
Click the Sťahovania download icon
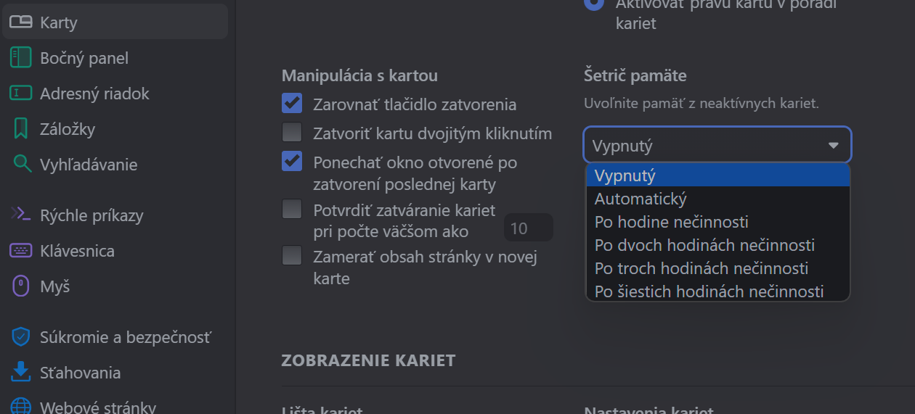point(21,373)
